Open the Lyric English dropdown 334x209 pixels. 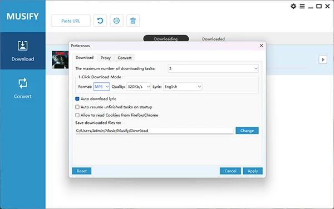[x=183, y=87]
